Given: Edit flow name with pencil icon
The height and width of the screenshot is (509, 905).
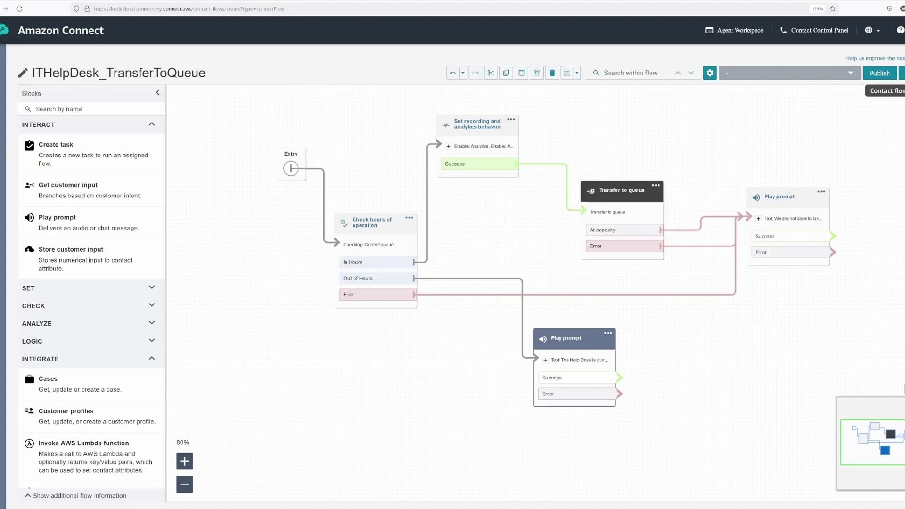Looking at the screenshot, I should point(22,73).
